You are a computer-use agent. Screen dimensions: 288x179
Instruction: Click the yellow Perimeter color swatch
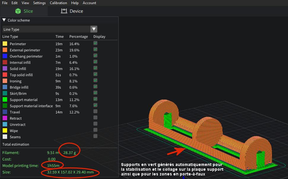click(x=5, y=44)
